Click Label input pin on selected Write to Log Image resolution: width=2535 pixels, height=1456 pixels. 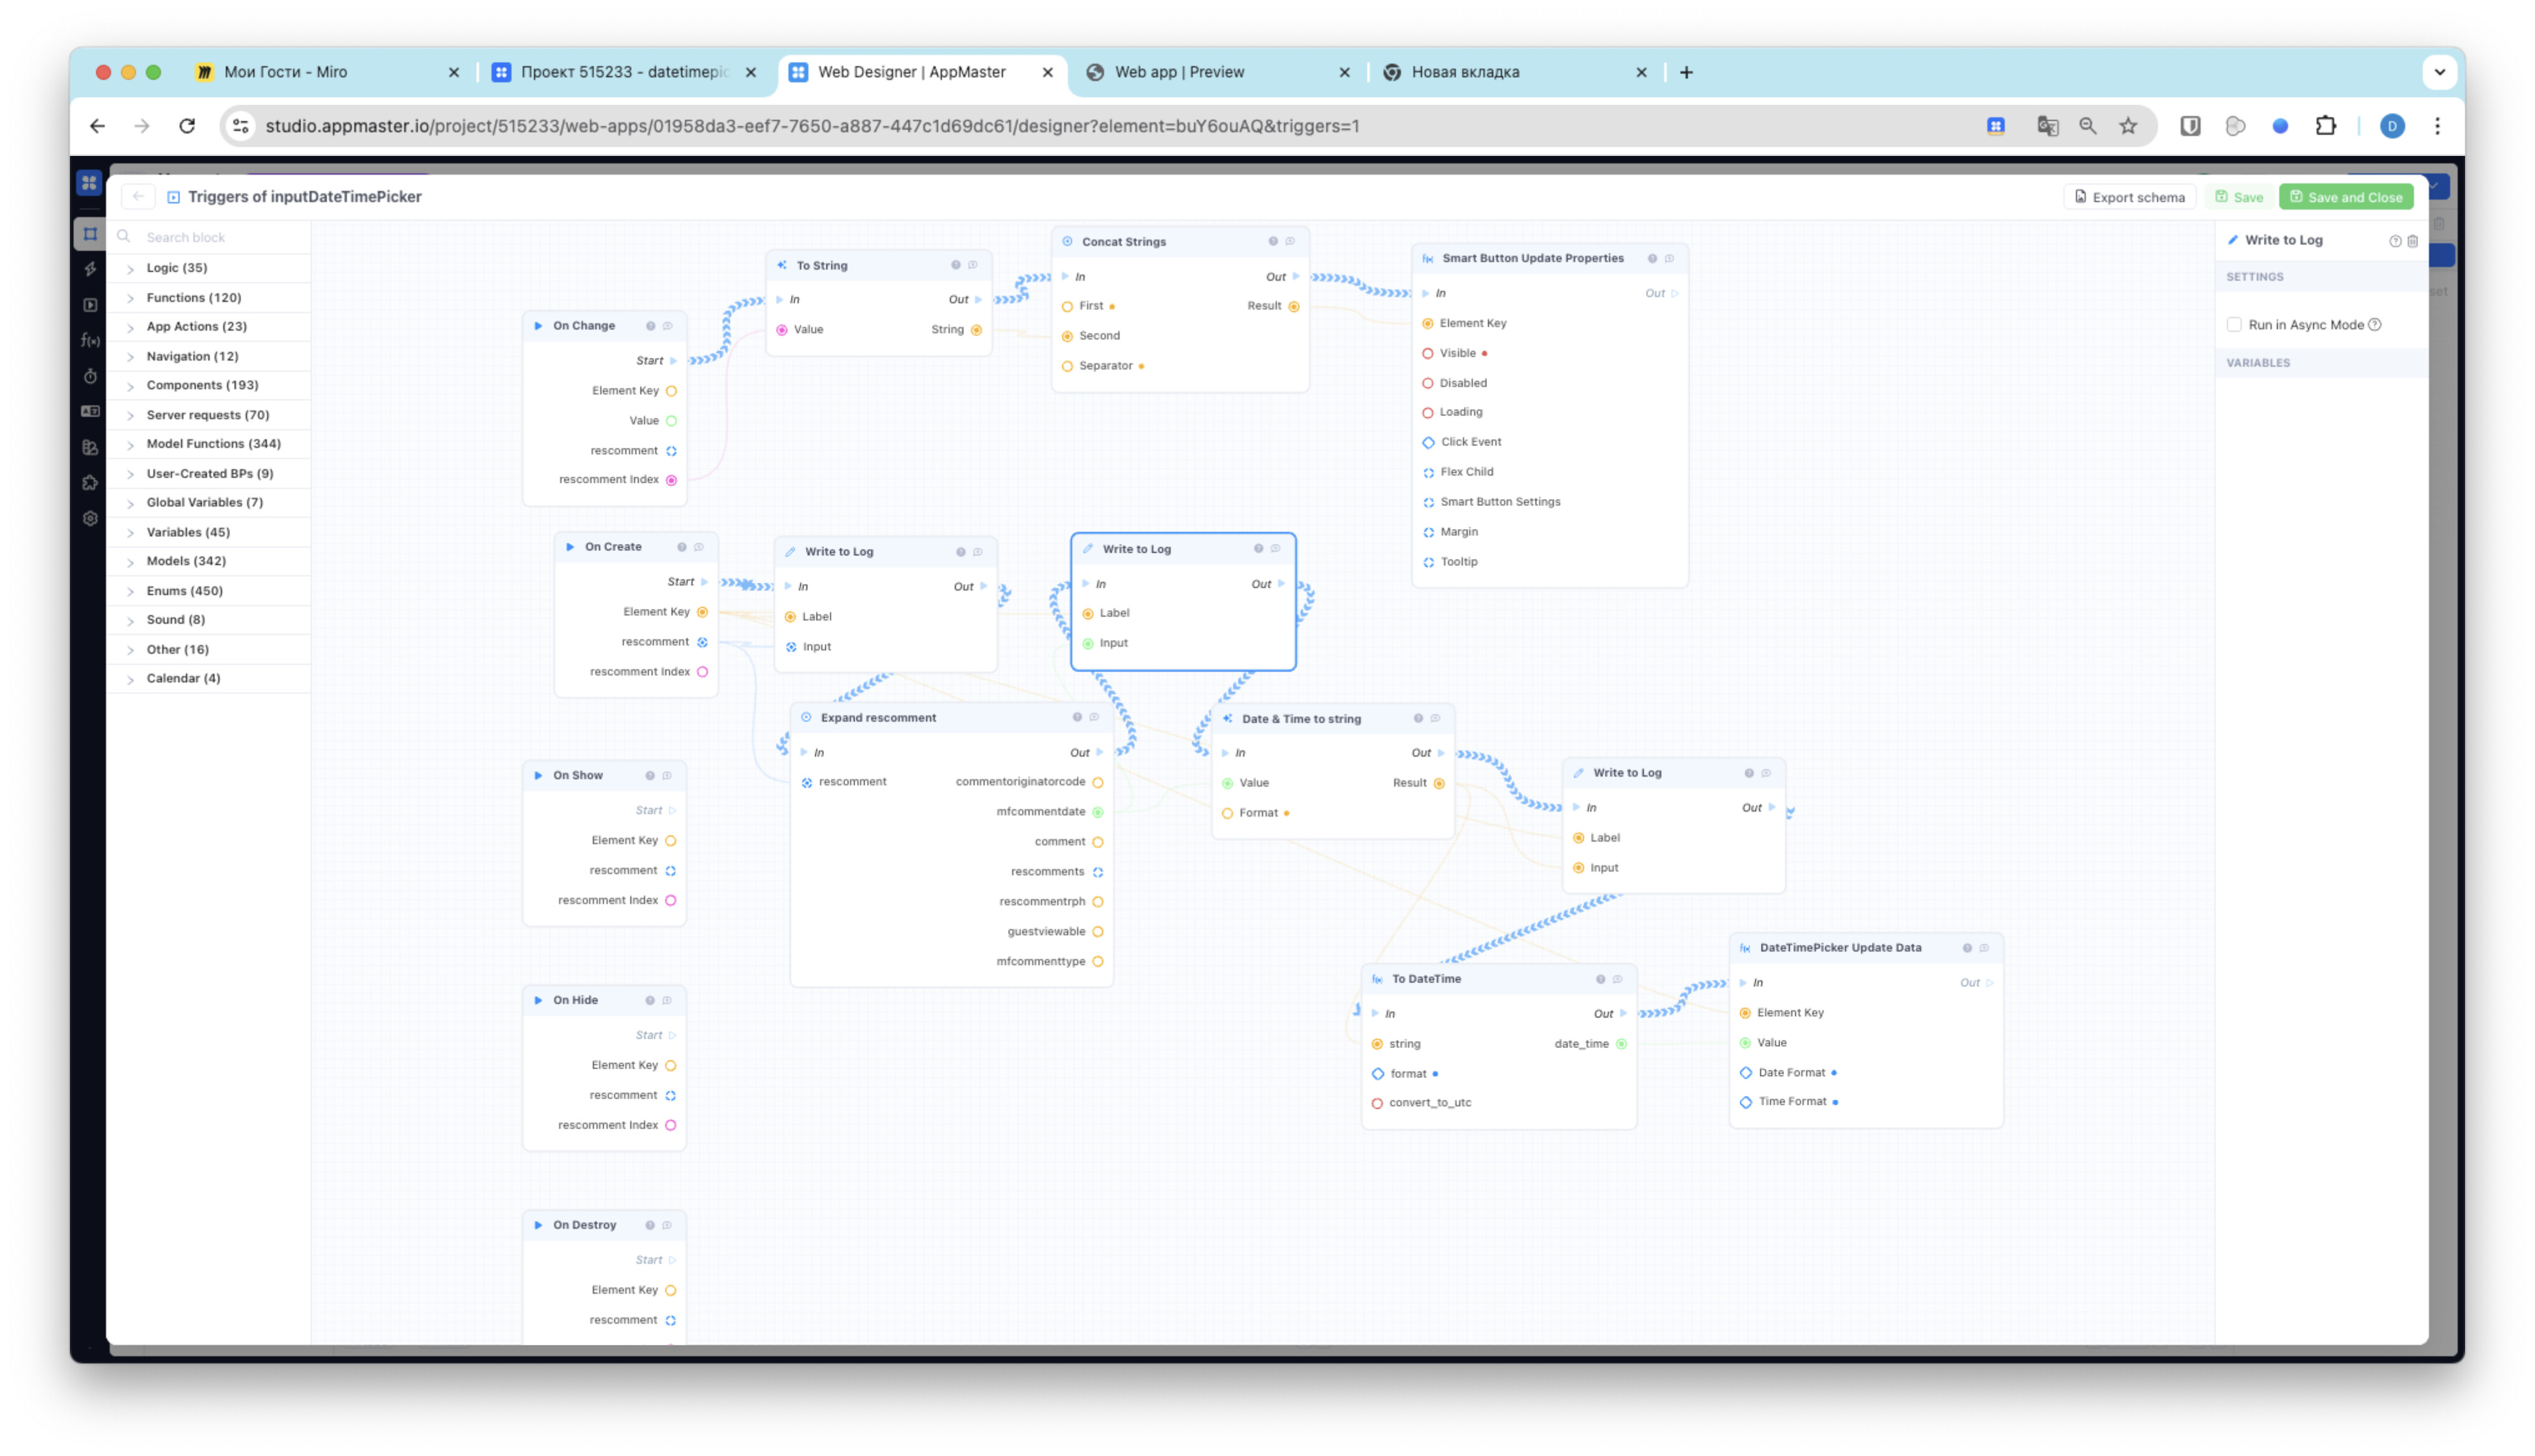tap(1088, 613)
